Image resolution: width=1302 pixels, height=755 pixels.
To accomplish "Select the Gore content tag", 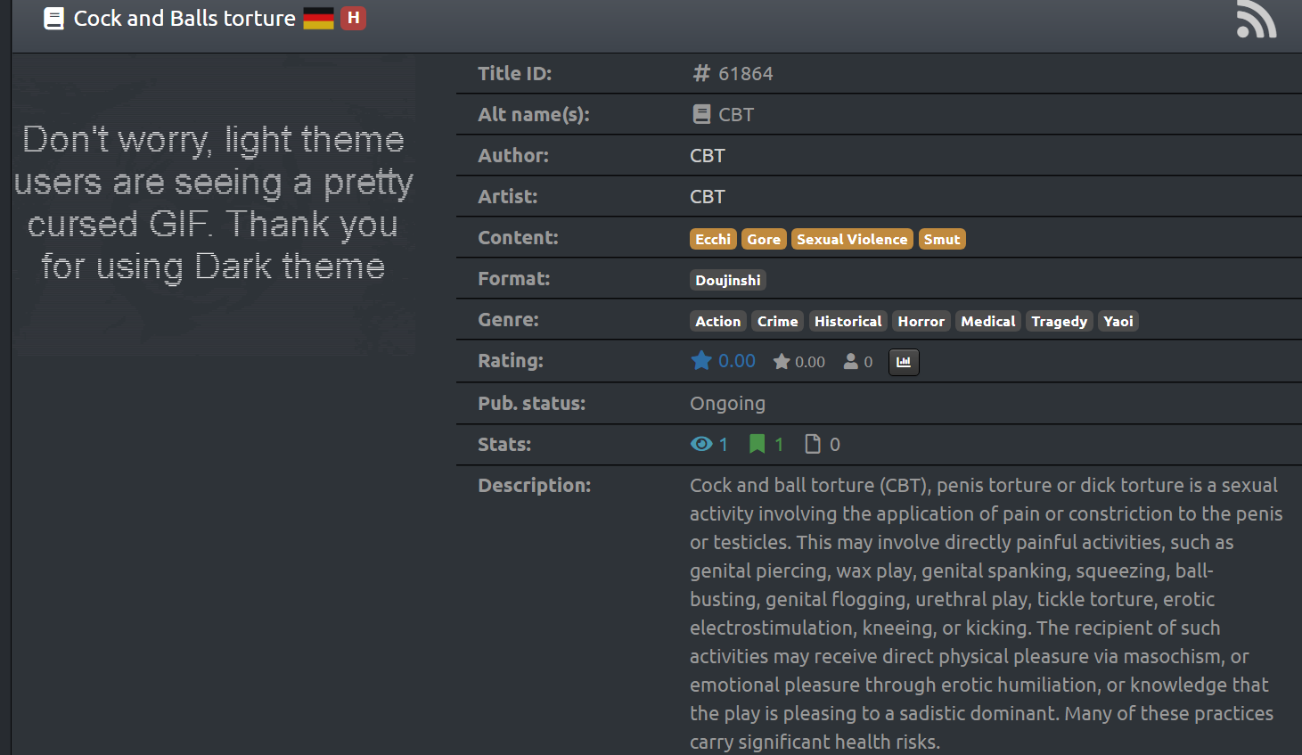I will click(764, 239).
